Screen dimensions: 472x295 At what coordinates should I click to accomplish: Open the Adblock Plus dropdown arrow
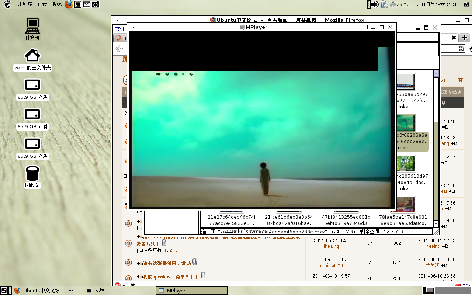pyautogui.click(x=124, y=285)
